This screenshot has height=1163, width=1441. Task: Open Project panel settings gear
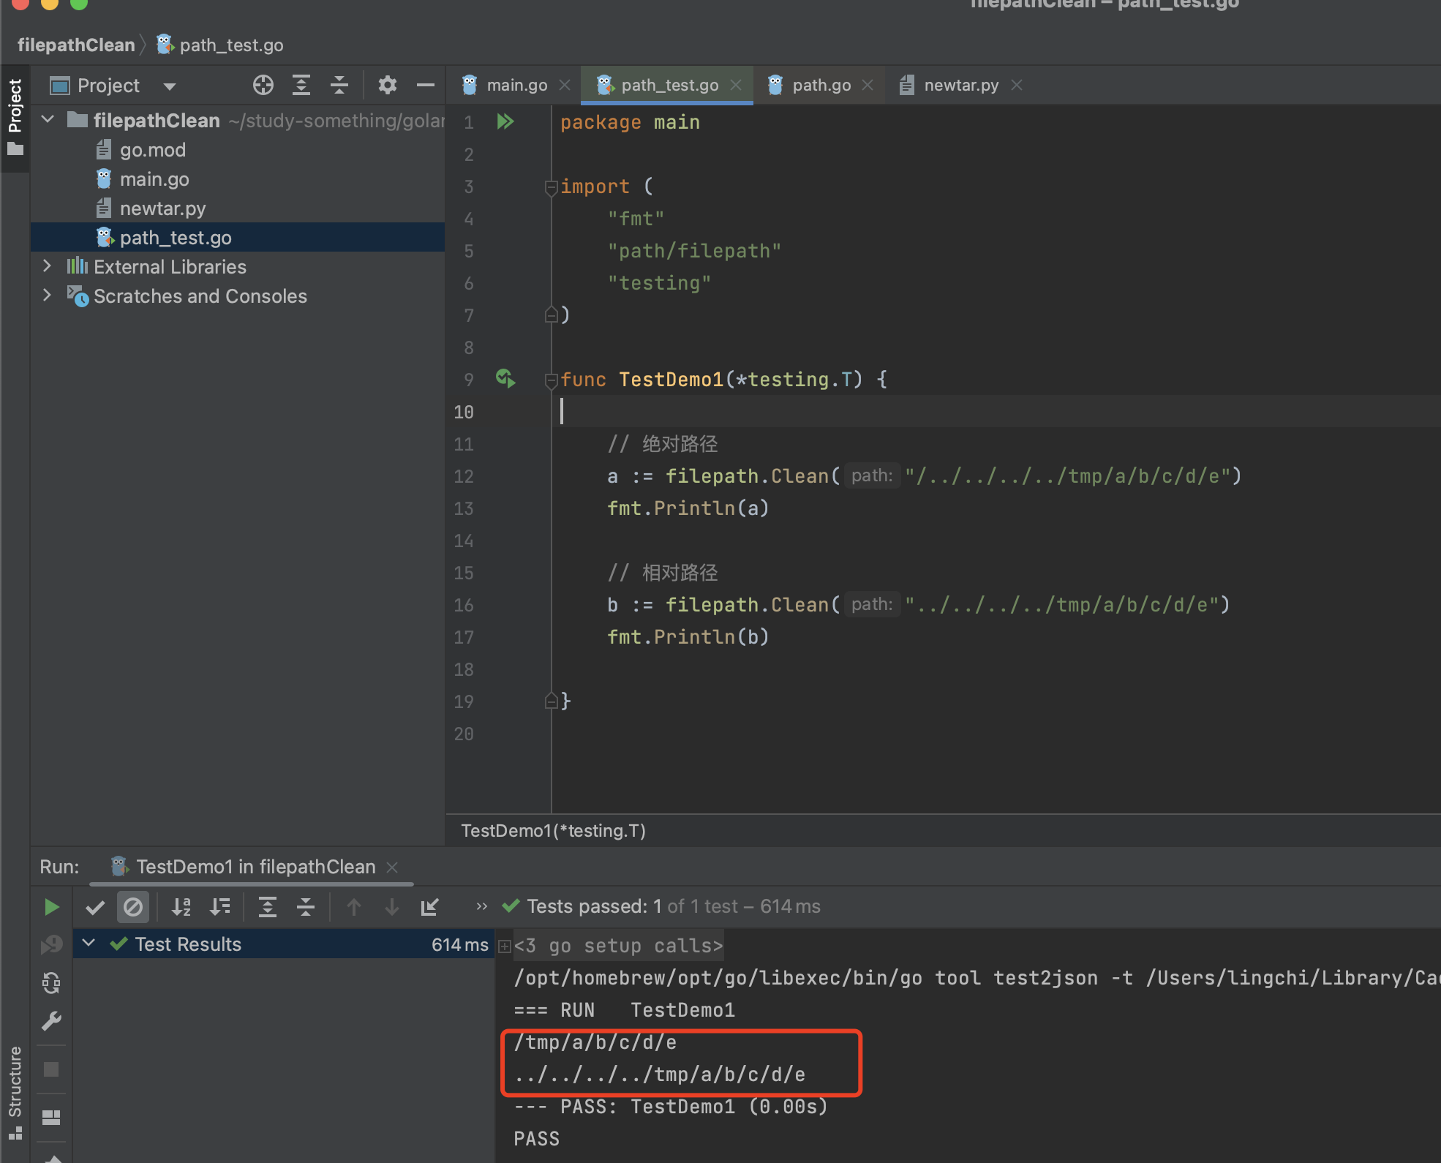[x=388, y=86]
